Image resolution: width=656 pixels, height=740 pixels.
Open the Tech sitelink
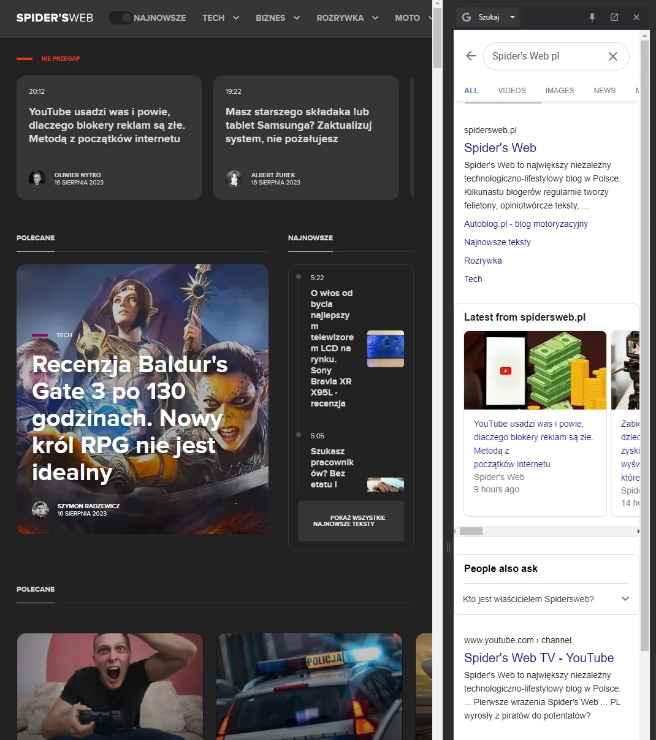click(473, 279)
